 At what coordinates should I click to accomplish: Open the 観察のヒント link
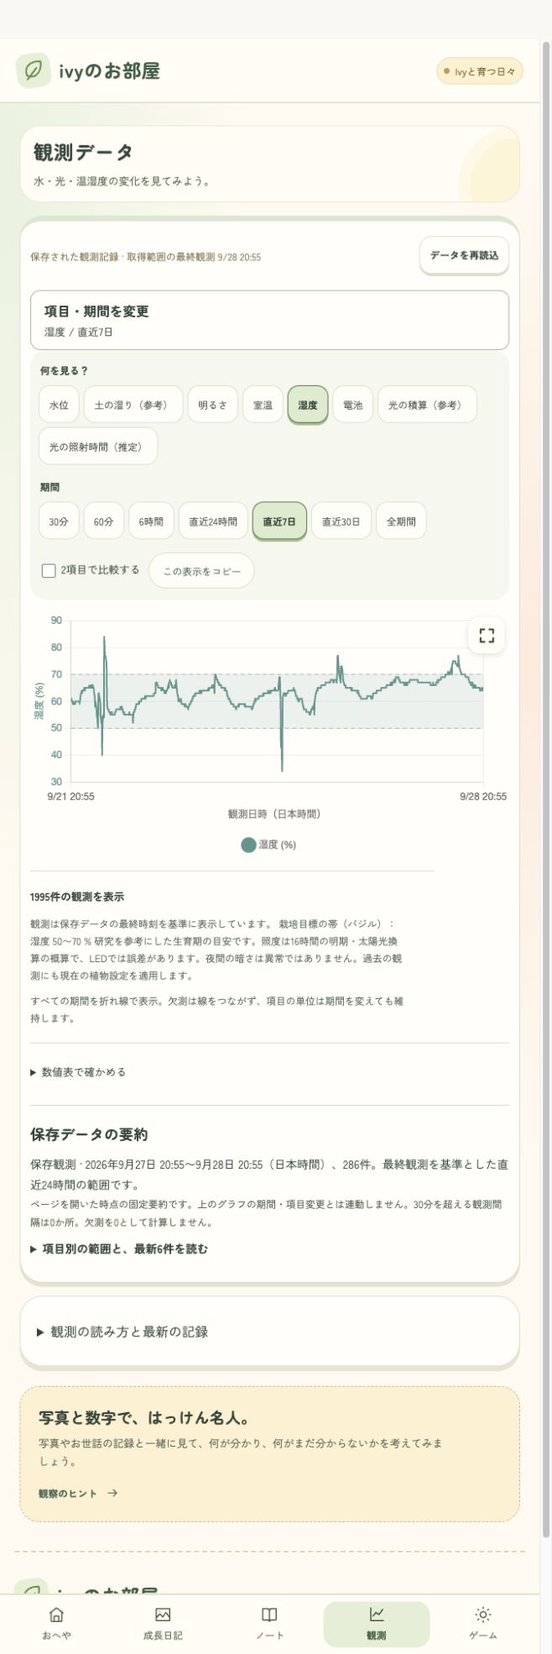(78, 1493)
